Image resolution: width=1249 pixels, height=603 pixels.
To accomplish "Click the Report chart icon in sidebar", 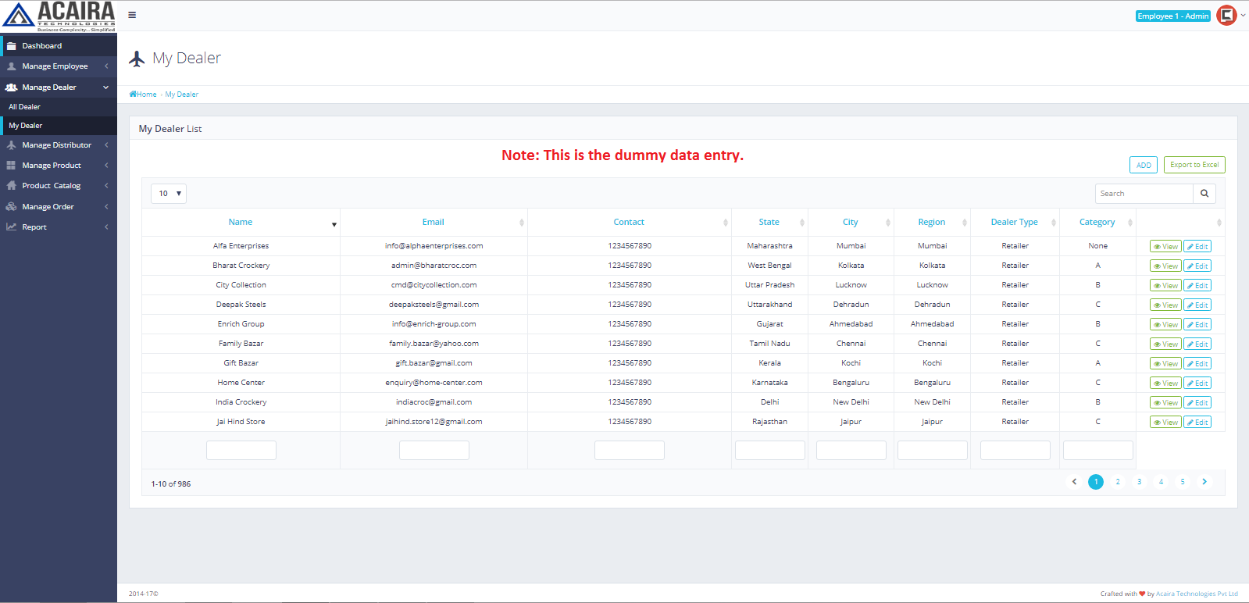I will [x=12, y=227].
